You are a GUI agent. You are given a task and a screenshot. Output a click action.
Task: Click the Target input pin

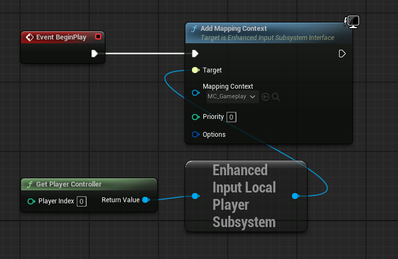(x=195, y=70)
